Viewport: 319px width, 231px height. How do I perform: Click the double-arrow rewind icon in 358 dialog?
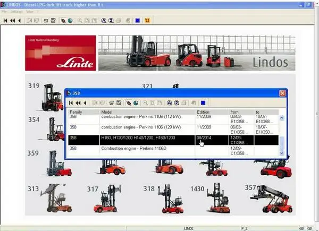78,103
